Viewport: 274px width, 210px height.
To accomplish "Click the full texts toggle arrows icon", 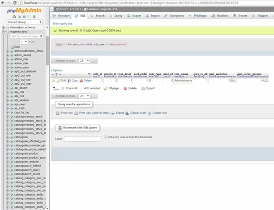I will (56, 74).
